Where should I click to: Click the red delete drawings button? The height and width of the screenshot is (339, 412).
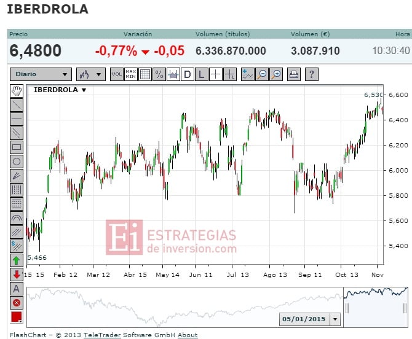[x=17, y=303]
